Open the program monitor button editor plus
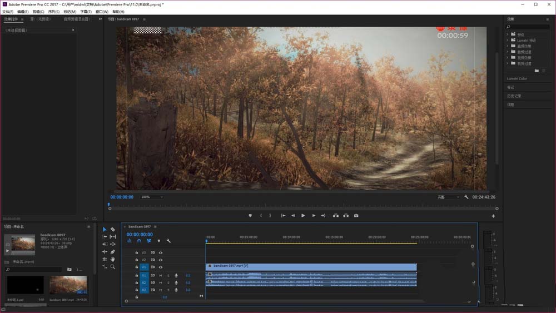 tap(493, 216)
